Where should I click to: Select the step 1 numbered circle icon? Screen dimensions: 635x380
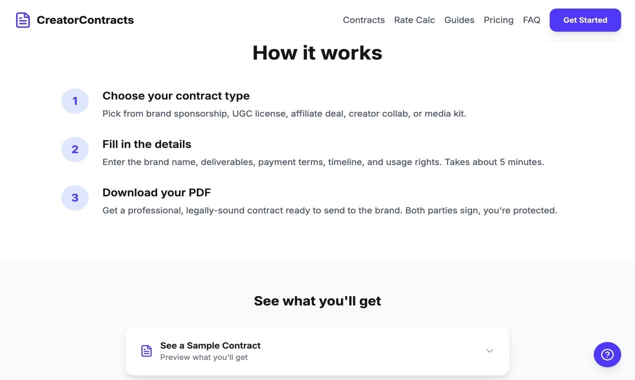74,101
